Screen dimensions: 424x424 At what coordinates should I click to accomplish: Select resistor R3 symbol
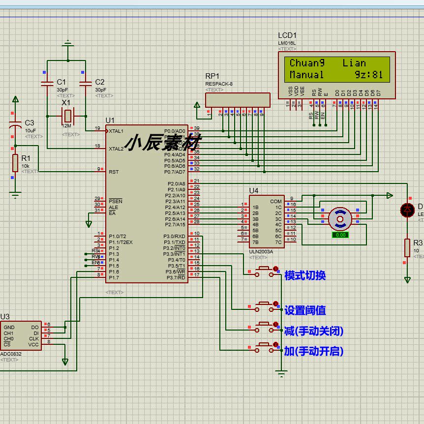click(407, 248)
